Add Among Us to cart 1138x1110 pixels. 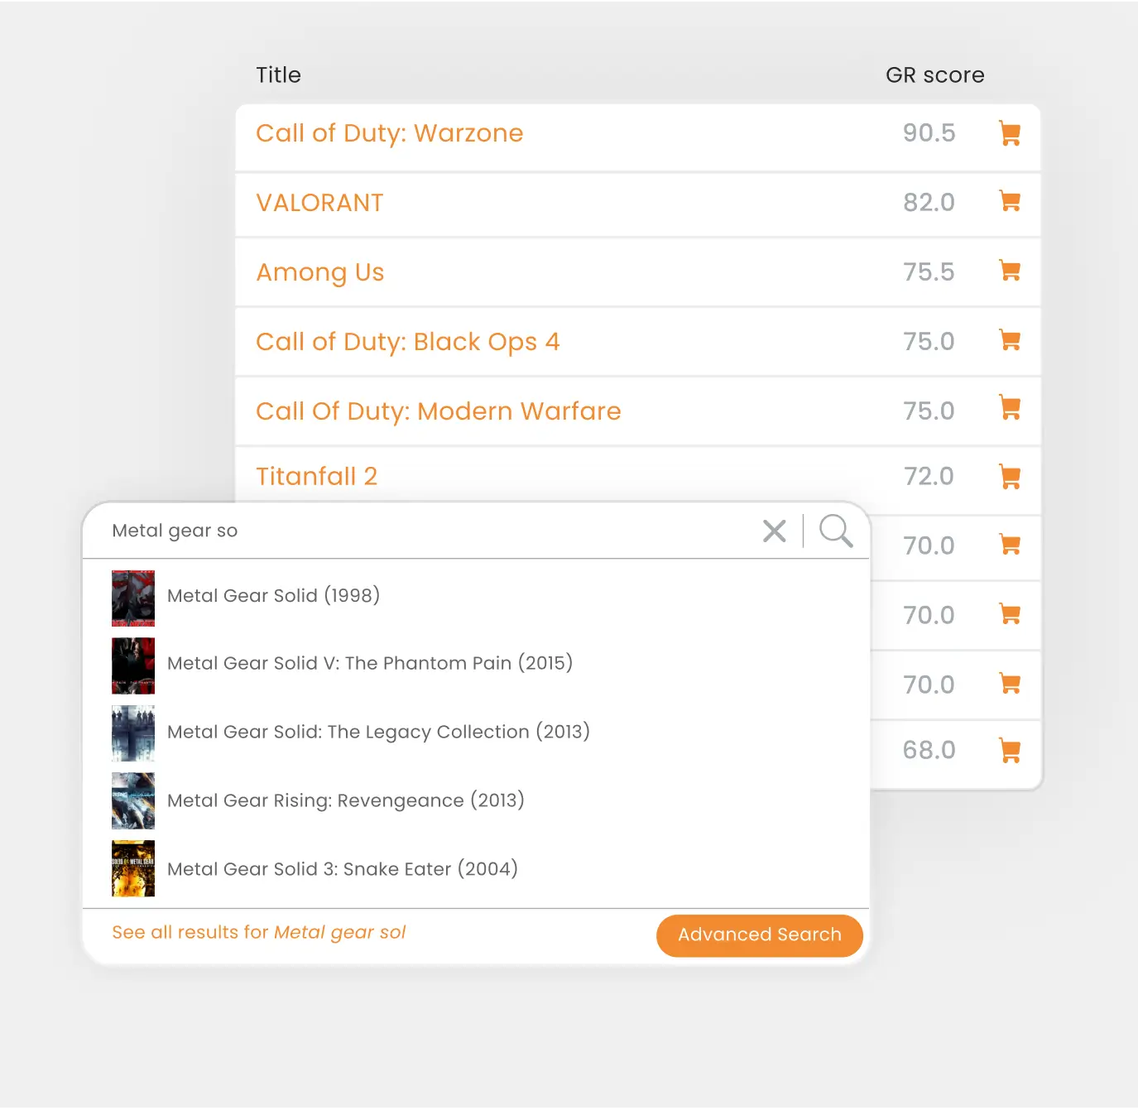tap(1010, 271)
